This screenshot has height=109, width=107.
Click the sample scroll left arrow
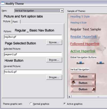[x=70, y=97]
